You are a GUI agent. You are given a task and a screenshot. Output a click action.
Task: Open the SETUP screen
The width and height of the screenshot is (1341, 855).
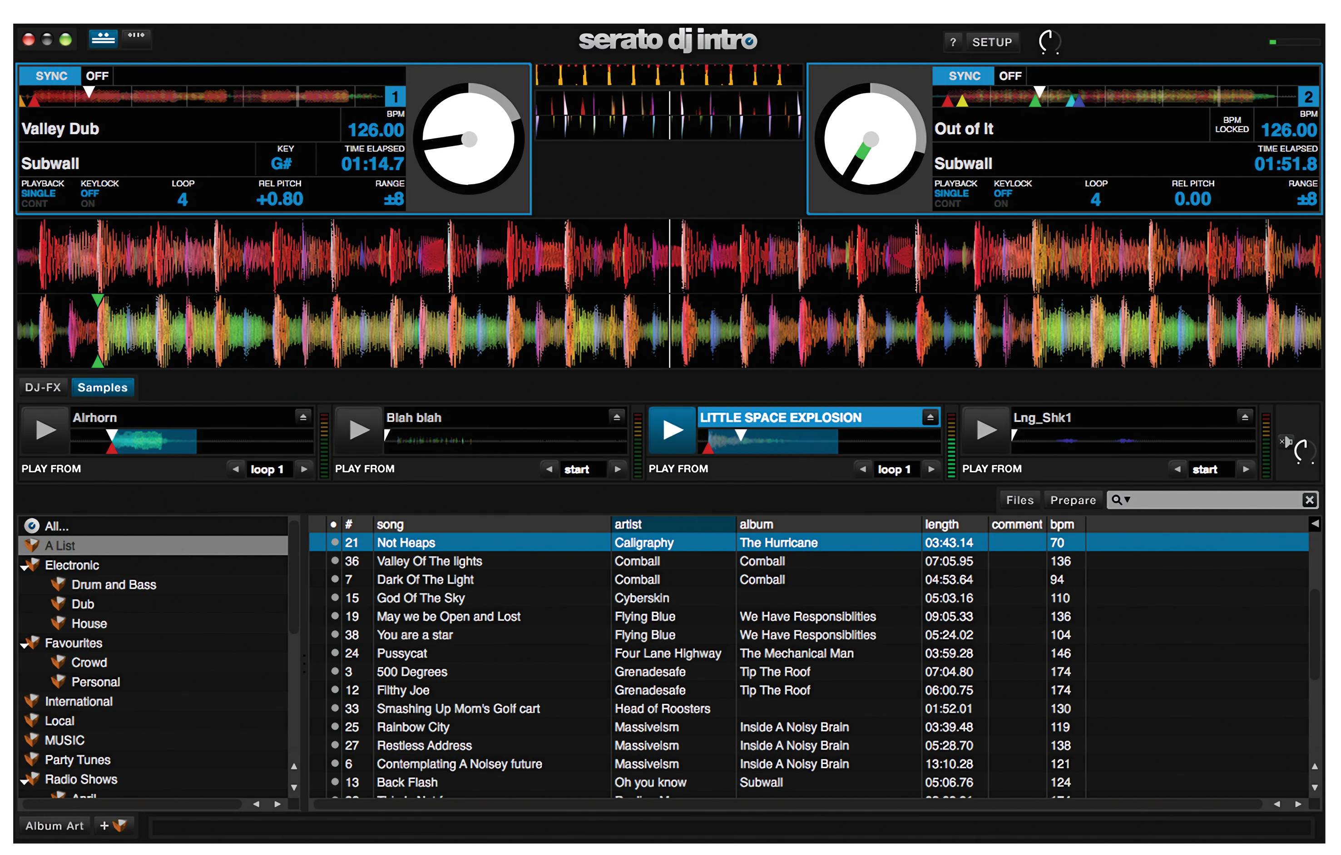point(992,42)
